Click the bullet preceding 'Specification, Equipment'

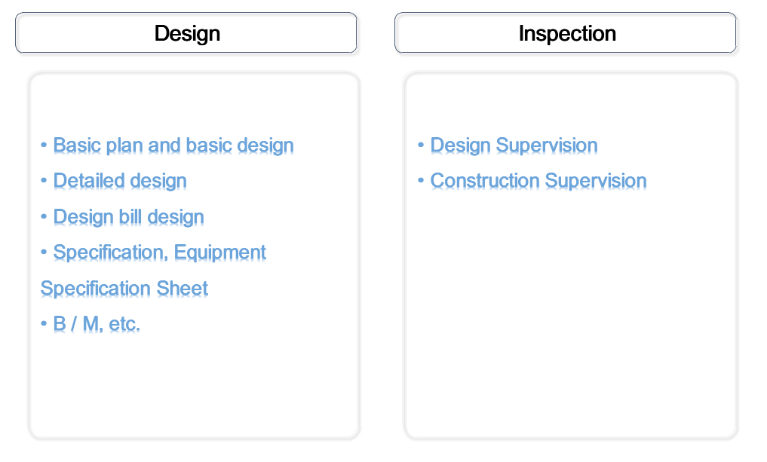(44, 251)
